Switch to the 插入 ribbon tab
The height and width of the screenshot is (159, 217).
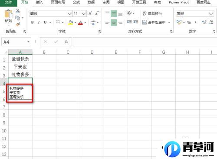click(x=39, y=2)
